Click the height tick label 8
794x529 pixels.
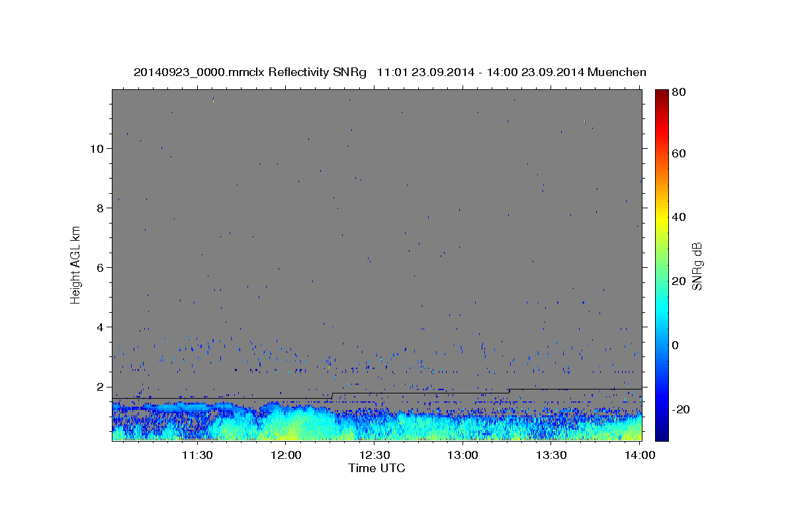pyautogui.click(x=101, y=208)
